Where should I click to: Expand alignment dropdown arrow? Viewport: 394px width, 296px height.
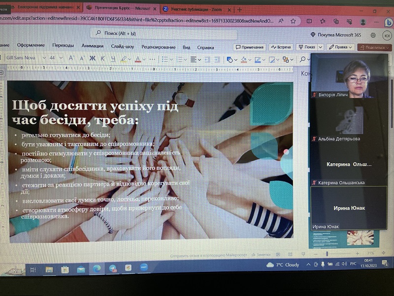point(199,60)
